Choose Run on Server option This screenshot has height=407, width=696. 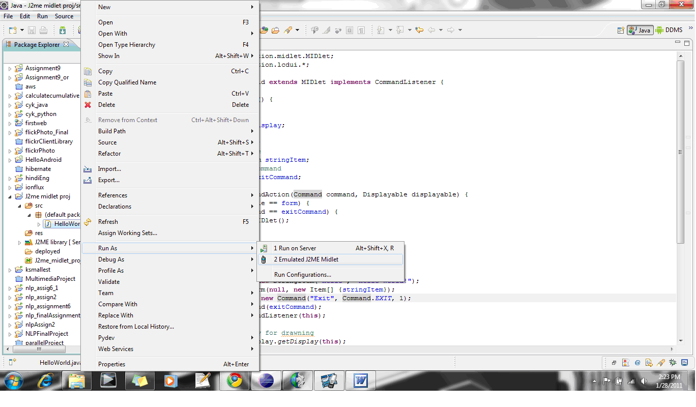tap(295, 248)
